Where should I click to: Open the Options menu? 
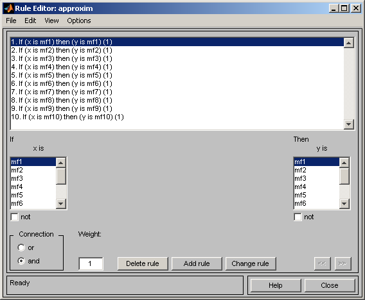(79, 21)
